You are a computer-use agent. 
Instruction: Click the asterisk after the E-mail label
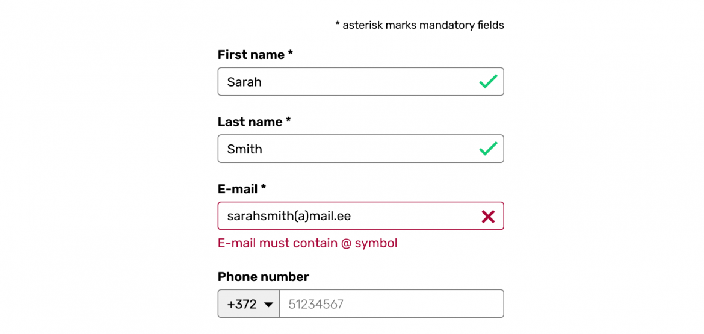[x=263, y=188]
